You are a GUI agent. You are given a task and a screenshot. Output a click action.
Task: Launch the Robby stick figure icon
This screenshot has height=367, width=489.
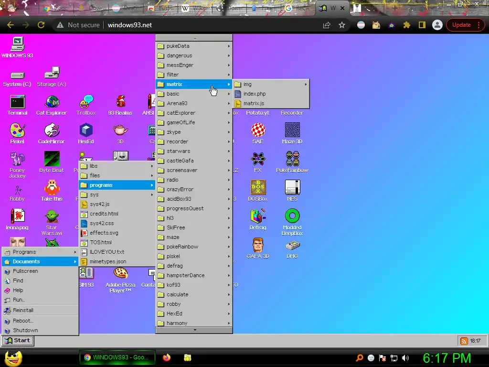click(17, 194)
